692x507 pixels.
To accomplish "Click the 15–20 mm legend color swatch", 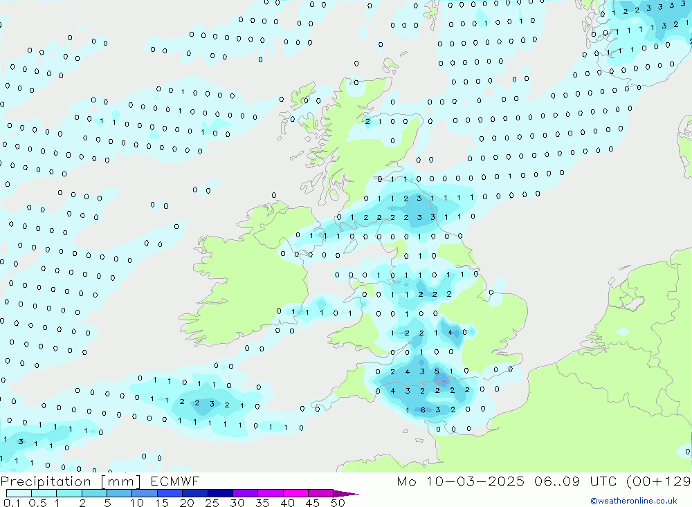I will pyautogui.click(x=170, y=493).
